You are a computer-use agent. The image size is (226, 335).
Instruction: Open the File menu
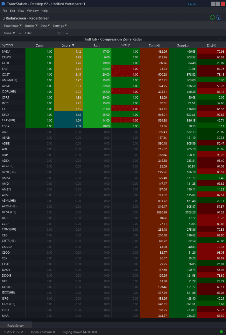[x=5, y=11]
